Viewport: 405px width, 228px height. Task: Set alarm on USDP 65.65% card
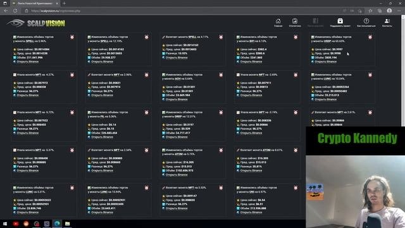[x=370, y=37]
